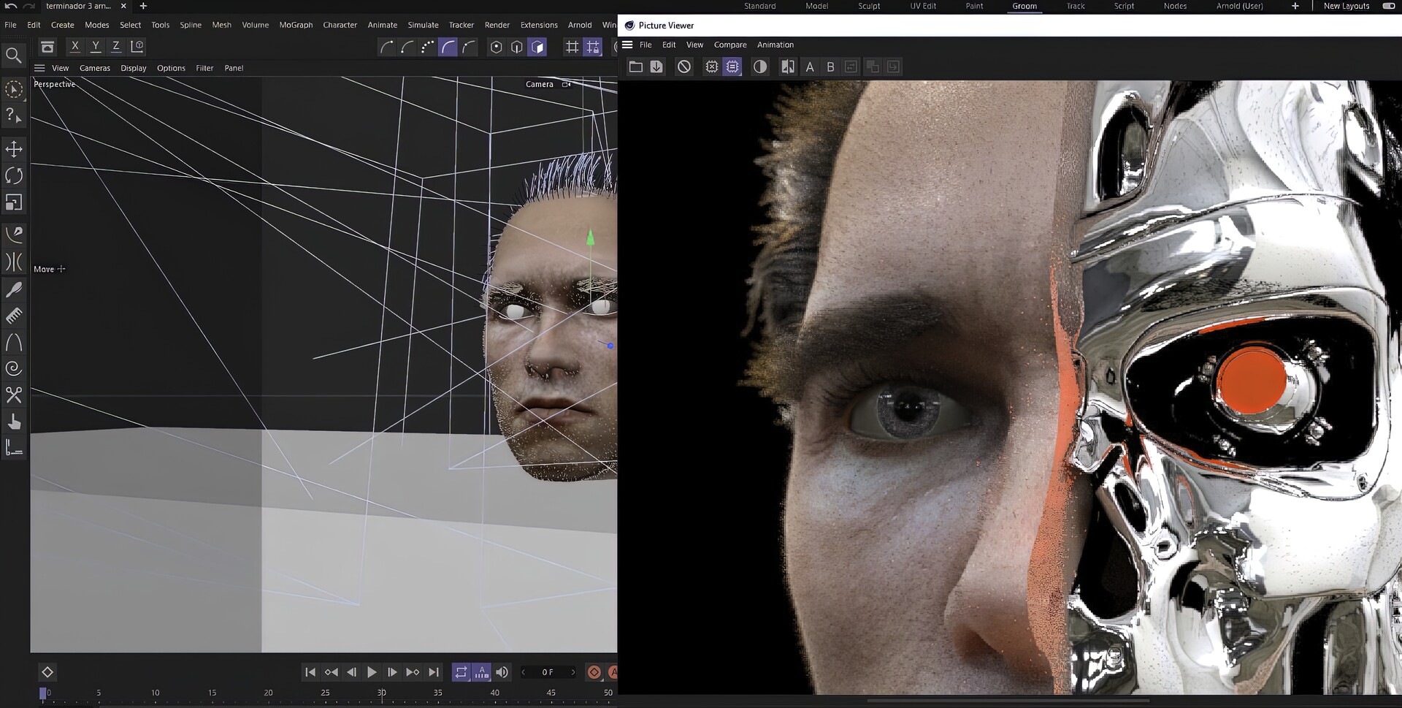
Task: Select the hair Comb tool
Action: pyautogui.click(x=14, y=316)
